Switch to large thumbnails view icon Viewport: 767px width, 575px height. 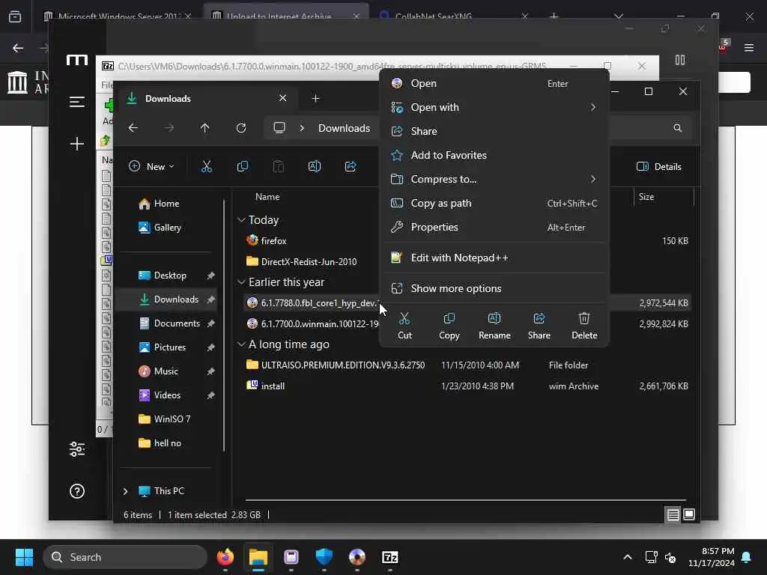[x=689, y=515]
